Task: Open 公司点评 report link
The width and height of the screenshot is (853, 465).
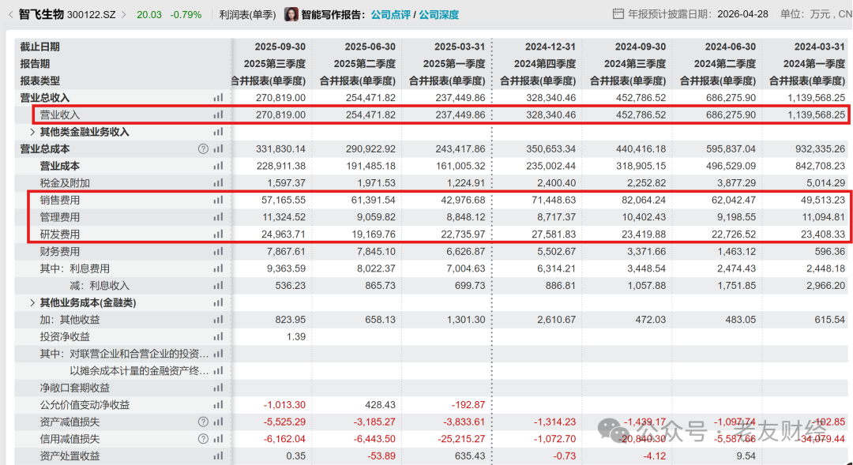Action: coord(391,15)
